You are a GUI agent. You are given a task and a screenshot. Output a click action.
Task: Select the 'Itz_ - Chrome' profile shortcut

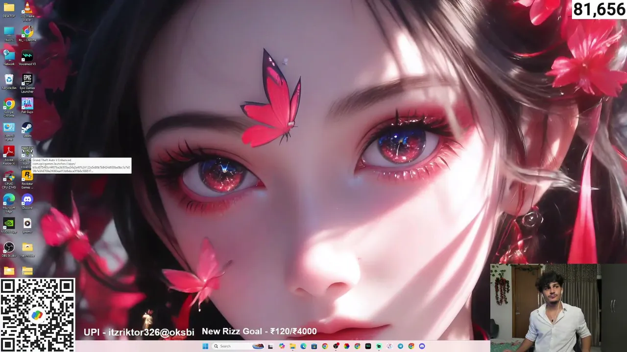tap(27, 34)
